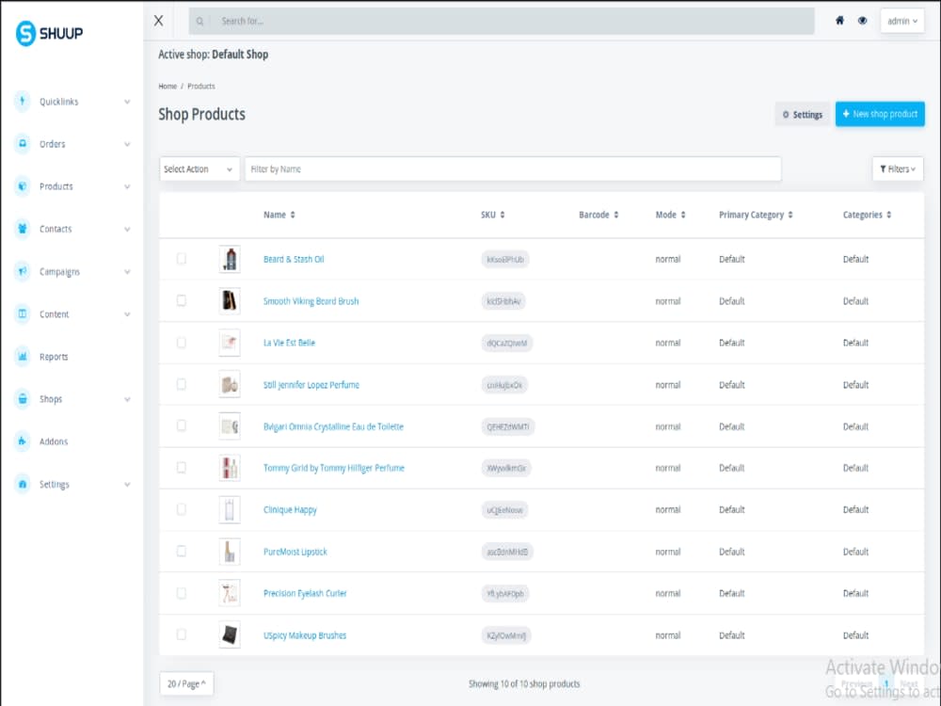Viewport: 941px width, 706px height.
Task: Check the PureMoist Lipstick checkbox
Action: coord(182,551)
